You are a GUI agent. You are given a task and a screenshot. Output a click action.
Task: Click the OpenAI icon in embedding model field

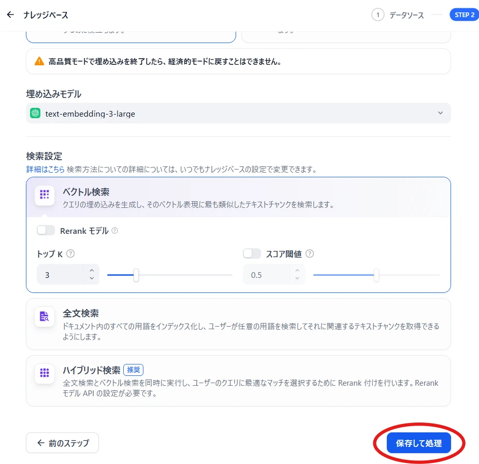(35, 113)
